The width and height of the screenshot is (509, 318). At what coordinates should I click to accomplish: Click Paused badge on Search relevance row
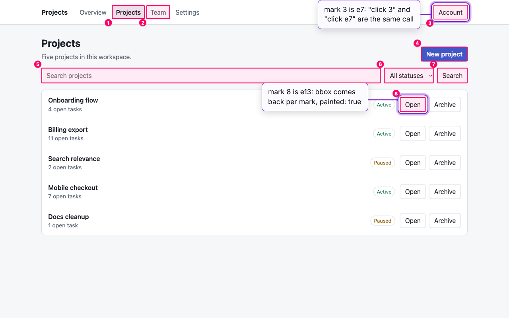click(x=383, y=163)
